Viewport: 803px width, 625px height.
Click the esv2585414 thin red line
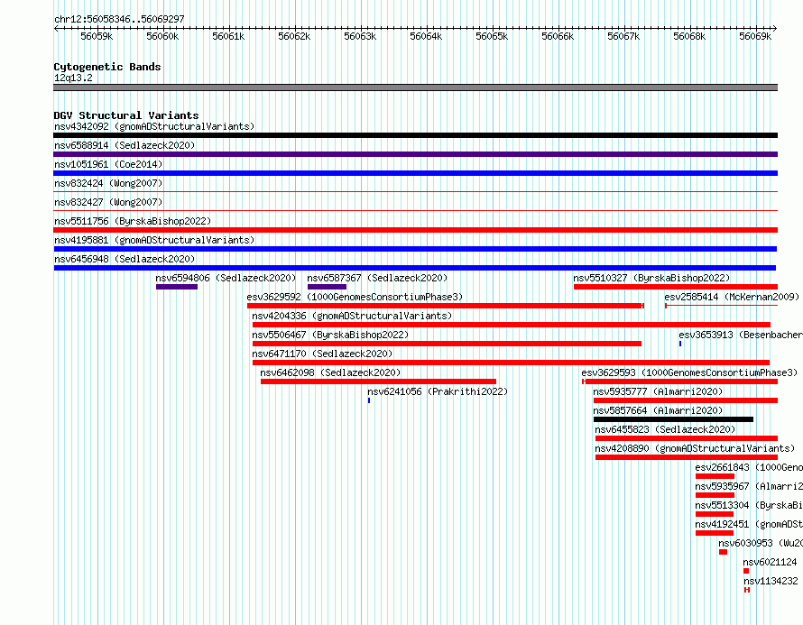(721, 306)
